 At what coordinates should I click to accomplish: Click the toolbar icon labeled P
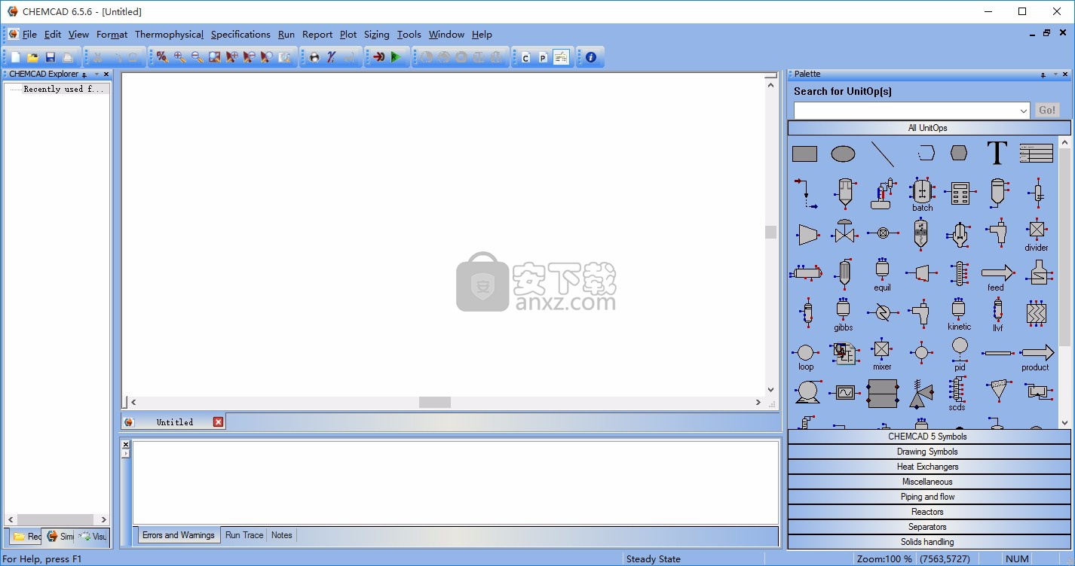point(543,57)
